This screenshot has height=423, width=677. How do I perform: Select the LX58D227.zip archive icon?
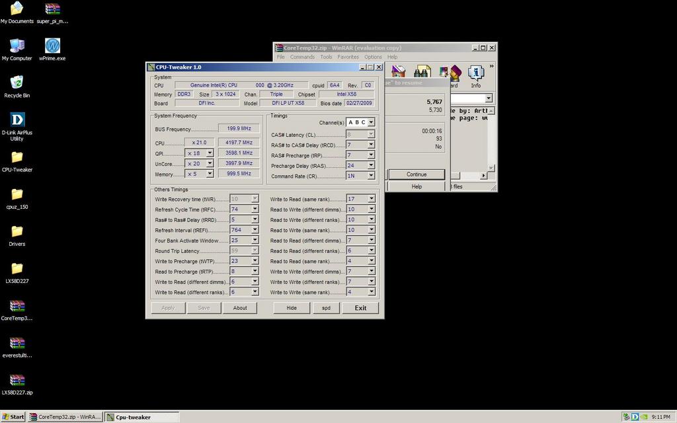tap(17, 385)
